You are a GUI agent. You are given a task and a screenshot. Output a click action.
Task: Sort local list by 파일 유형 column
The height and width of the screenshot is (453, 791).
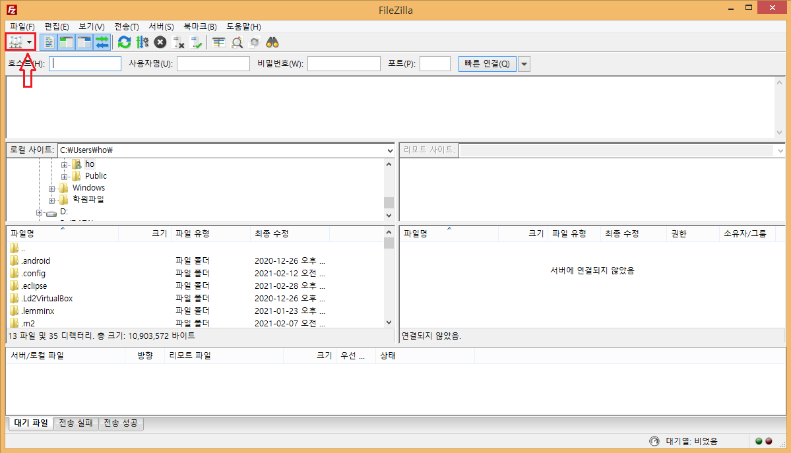[x=211, y=233]
